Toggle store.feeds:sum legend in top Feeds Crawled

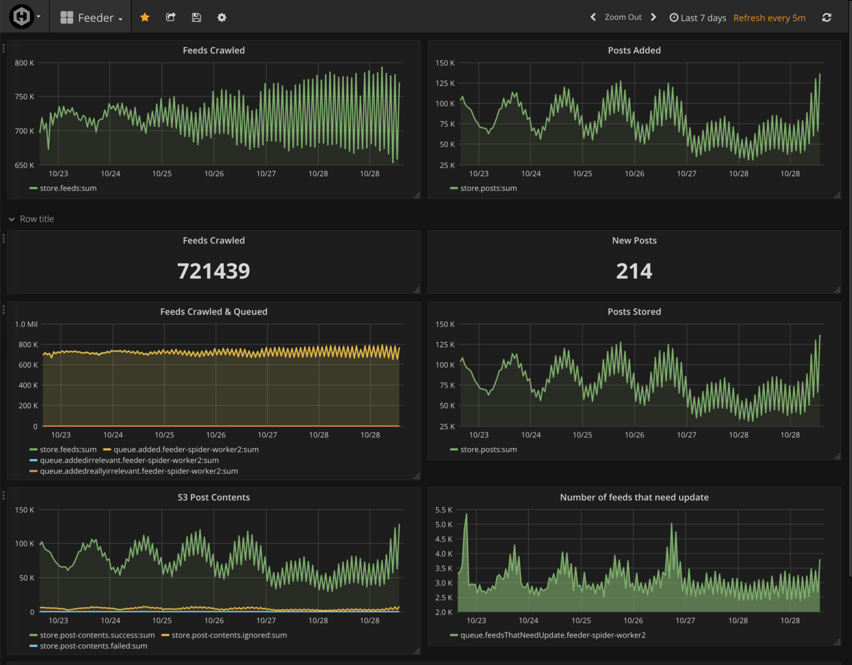point(68,188)
